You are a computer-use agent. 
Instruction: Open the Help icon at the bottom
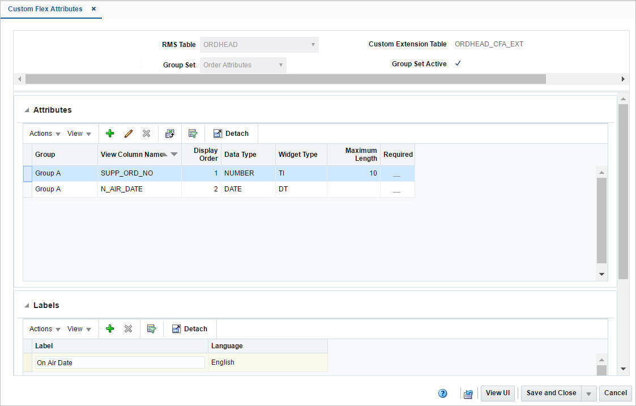442,393
